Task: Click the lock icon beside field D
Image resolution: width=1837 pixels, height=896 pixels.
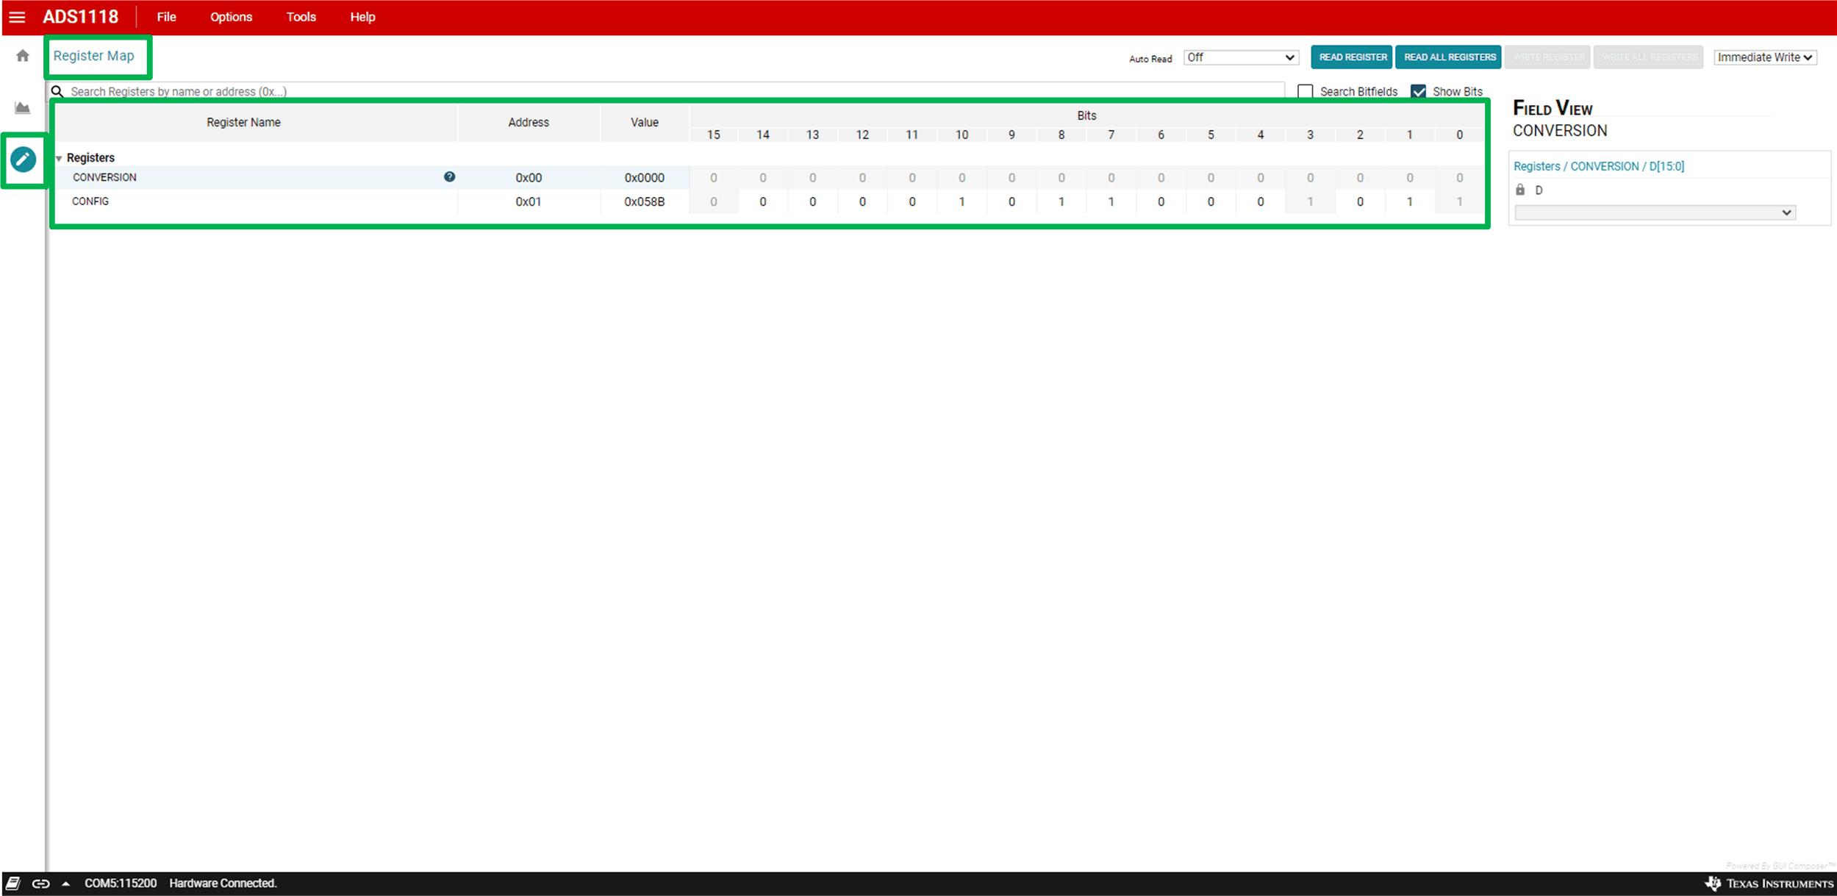Action: 1520,190
